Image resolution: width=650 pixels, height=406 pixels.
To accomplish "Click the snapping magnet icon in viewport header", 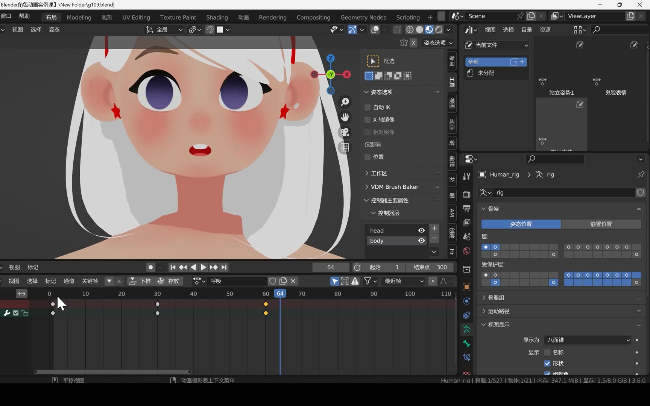I will (210, 30).
